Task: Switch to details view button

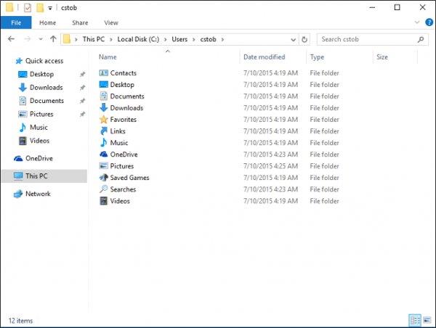Action: point(415,320)
